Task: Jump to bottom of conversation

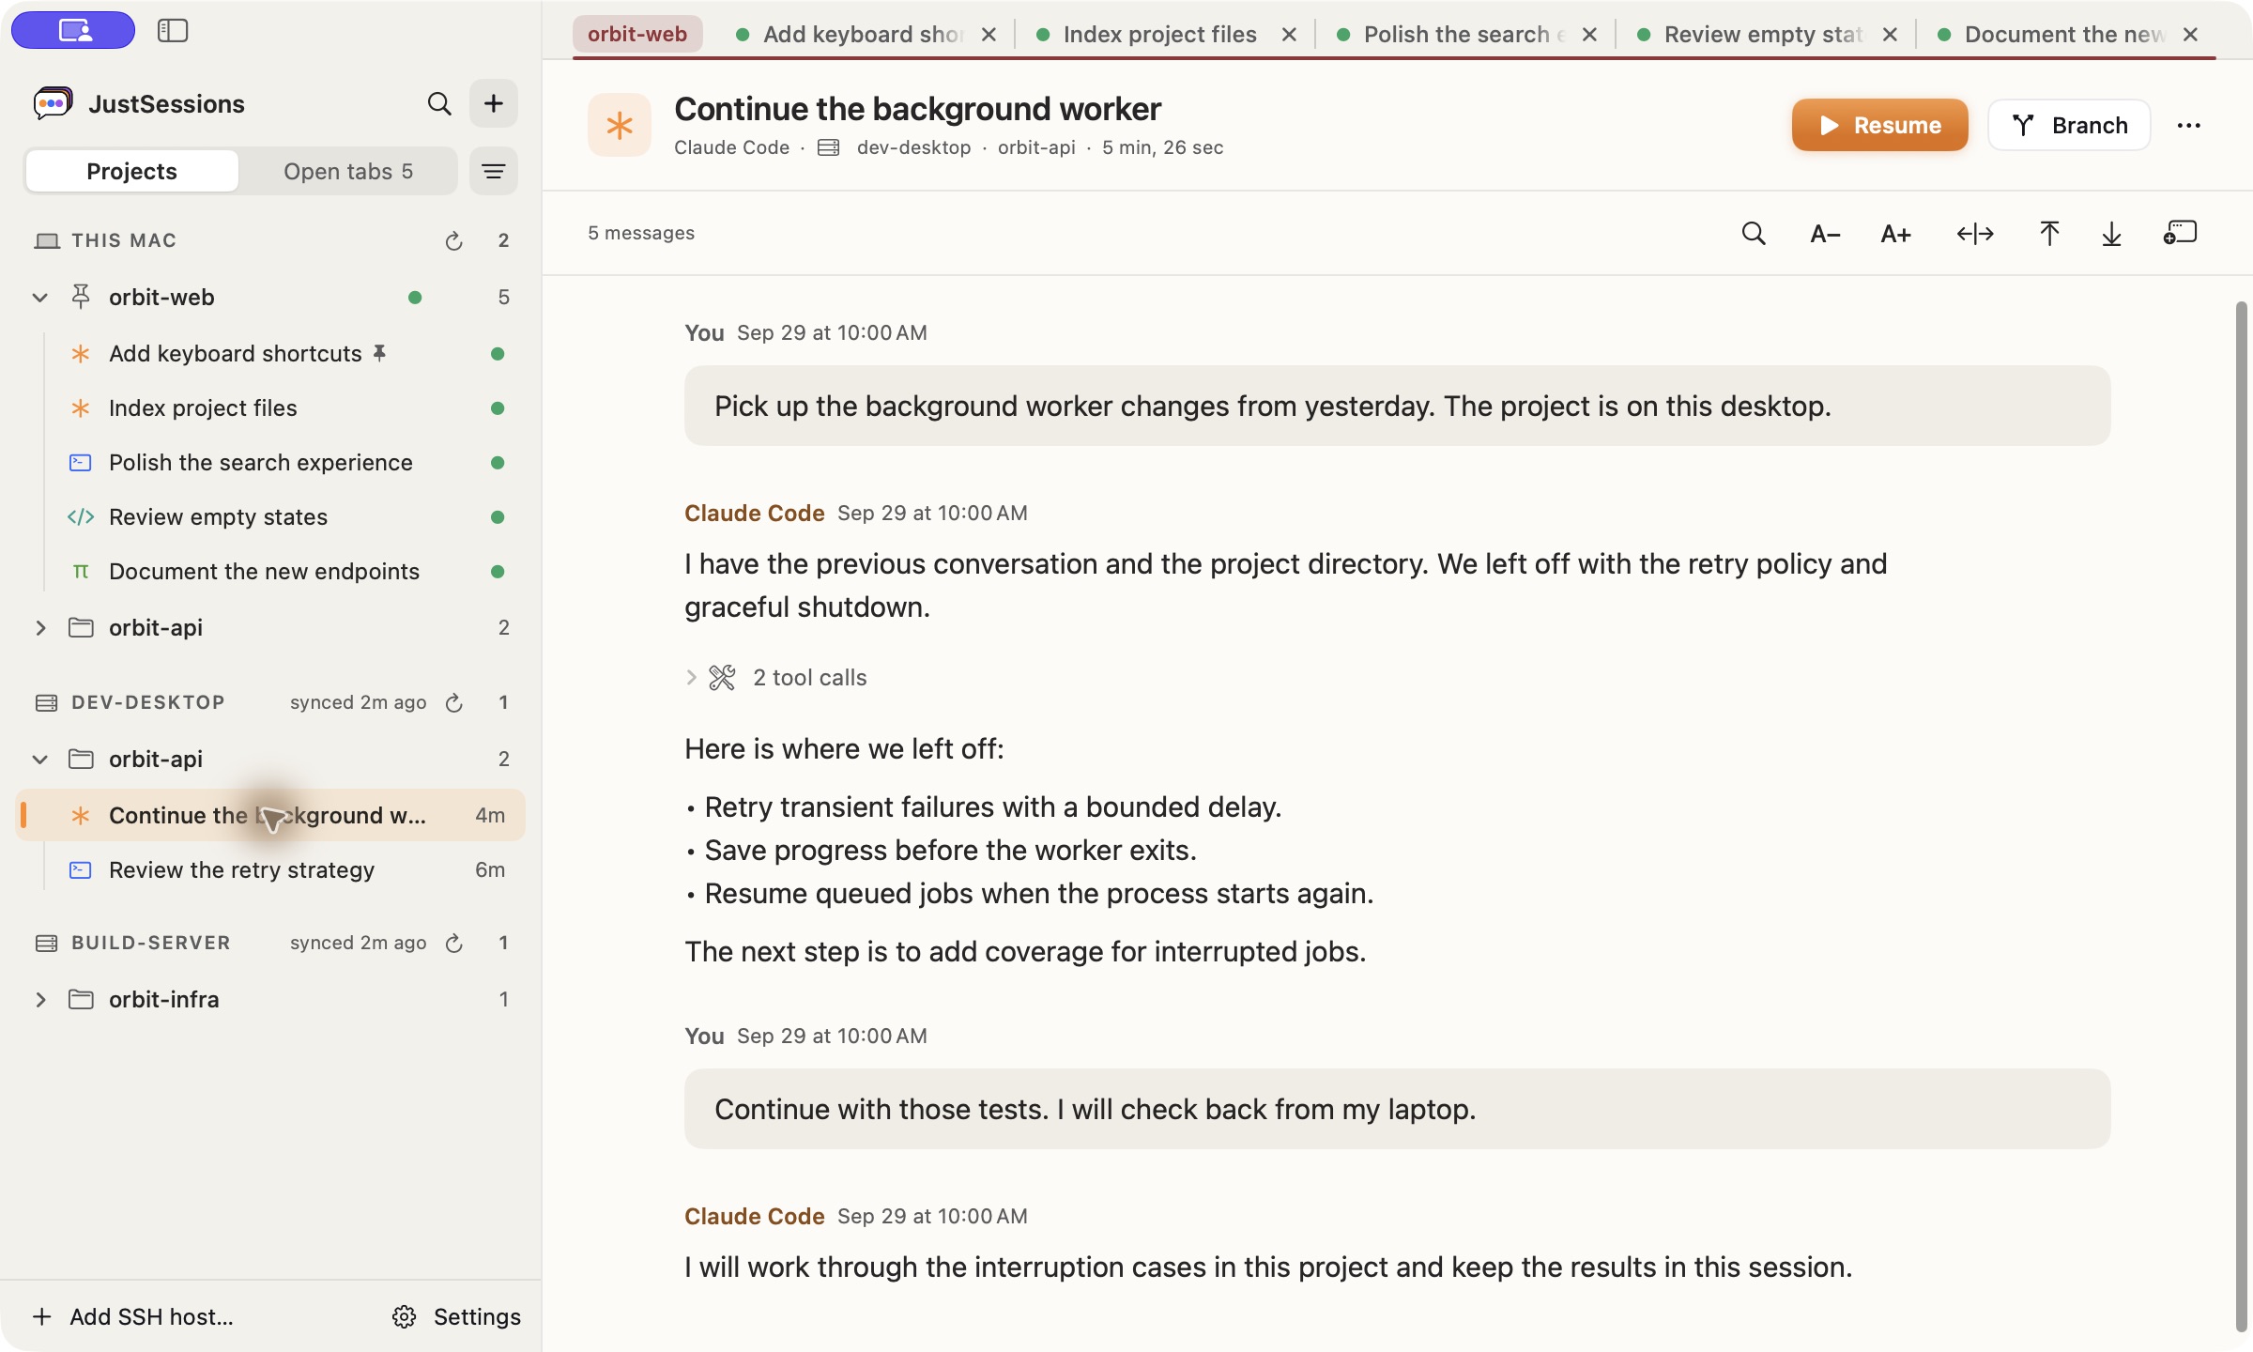Action: pos(2111,234)
